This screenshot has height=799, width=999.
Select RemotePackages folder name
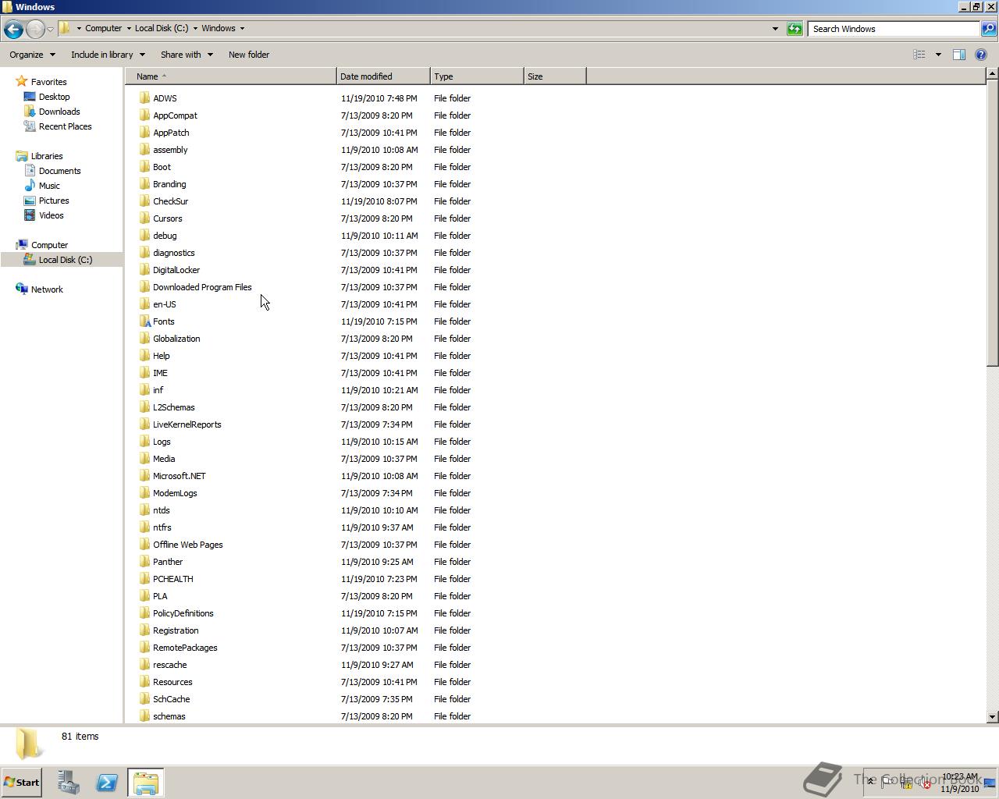tap(185, 648)
